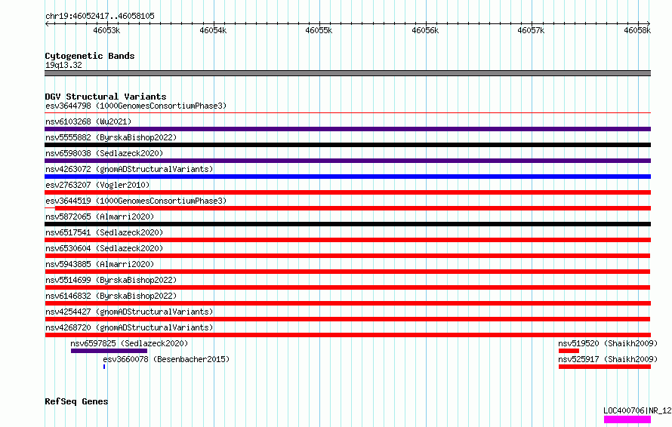Click the Cytogenetic Bands track title

pos(90,56)
